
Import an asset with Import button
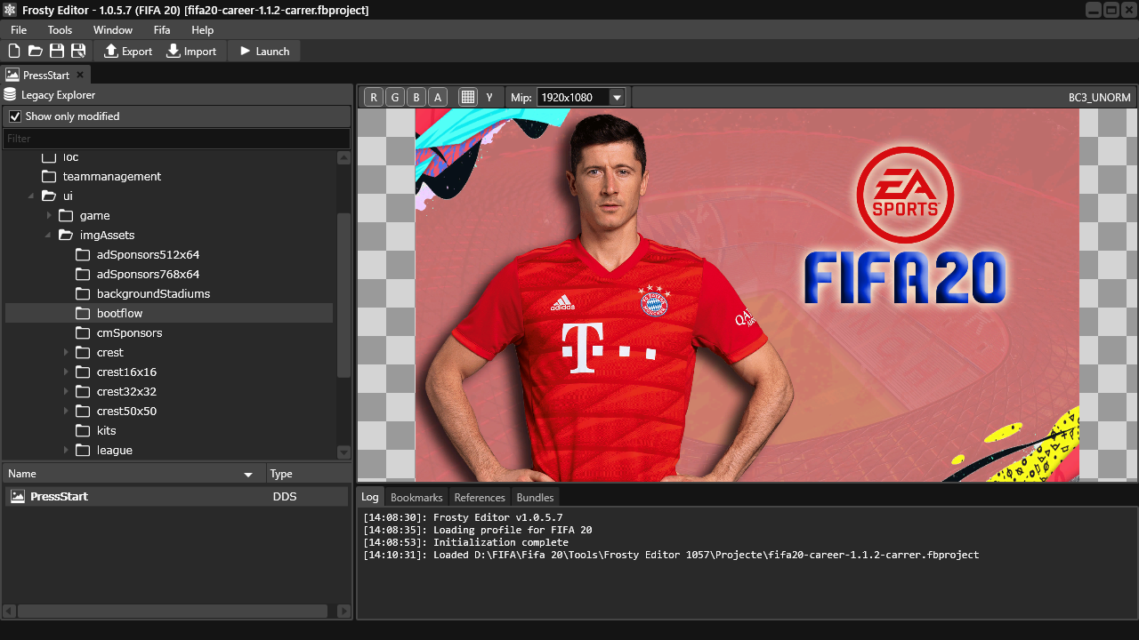(x=191, y=51)
